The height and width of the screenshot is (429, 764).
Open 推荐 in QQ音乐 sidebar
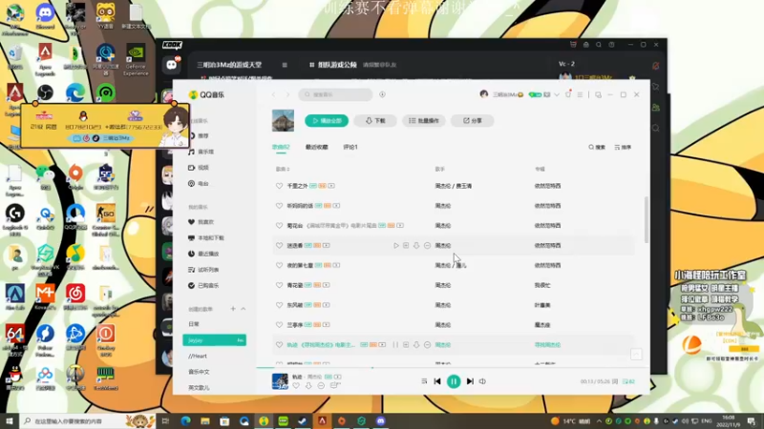click(203, 135)
